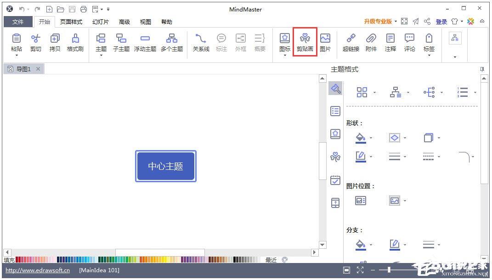Click the canvas horizontal scrollbar right arrow

click(314, 252)
